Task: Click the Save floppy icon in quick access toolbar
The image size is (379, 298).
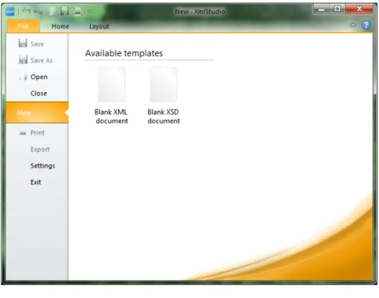Action: pyautogui.click(x=64, y=11)
